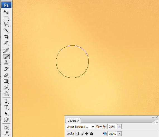The image size is (159, 137).
Task: Select the Move tool
Action: click(6, 12)
